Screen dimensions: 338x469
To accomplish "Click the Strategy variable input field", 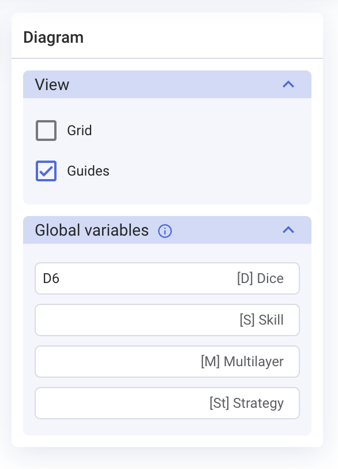I will 167,403.
